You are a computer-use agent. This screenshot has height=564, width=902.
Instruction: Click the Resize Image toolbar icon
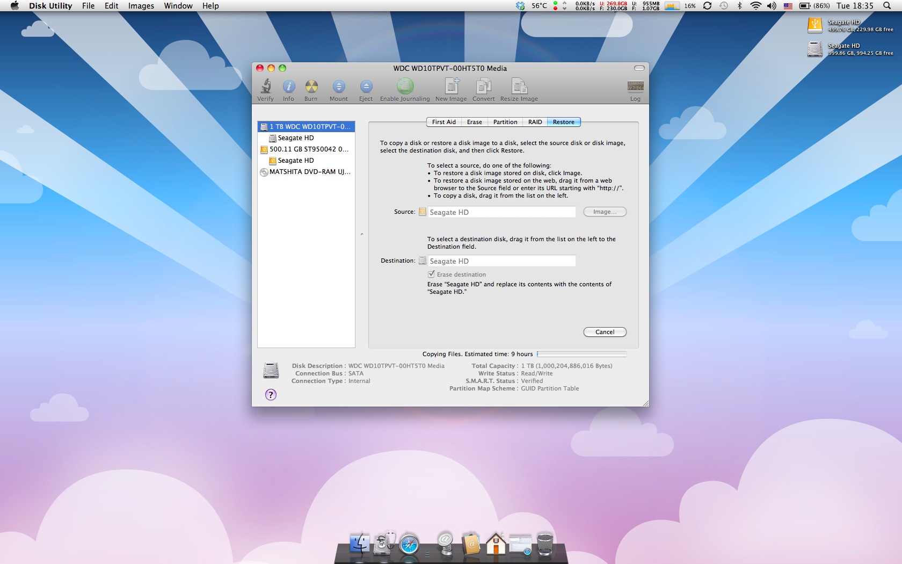pyautogui.click(x=519, y=86)
